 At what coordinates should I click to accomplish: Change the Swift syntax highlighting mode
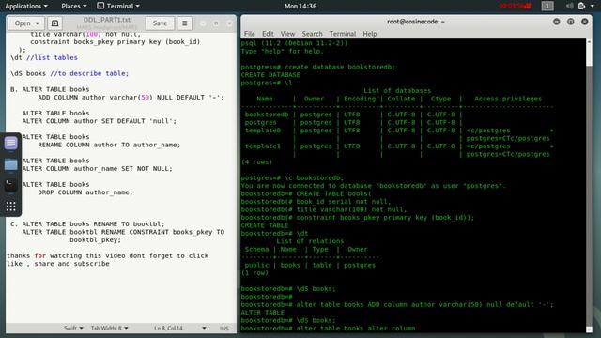[73, 328]
